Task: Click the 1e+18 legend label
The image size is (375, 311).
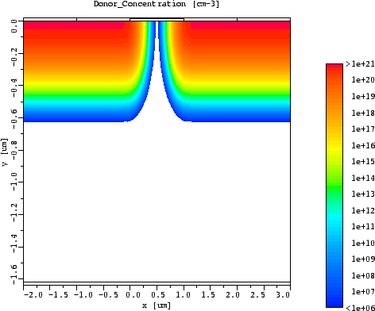Action: (x=363, y=113)
